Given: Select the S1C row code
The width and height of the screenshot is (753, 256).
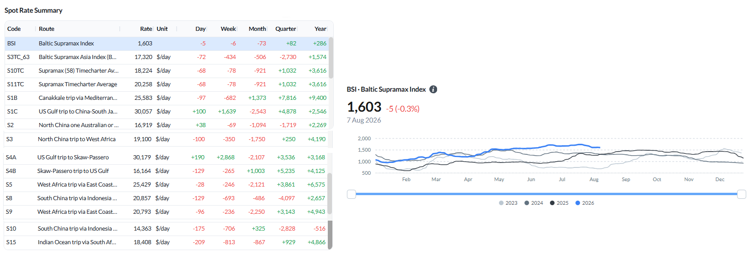Looking at the screenshot, I should (x=12, y=112).
